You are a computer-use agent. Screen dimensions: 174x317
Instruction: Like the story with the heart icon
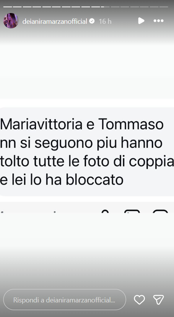(140, 300)
